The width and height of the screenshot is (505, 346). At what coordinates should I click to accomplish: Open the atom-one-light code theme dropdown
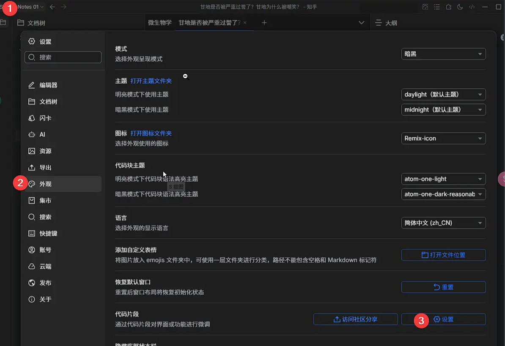pos(443,179)
